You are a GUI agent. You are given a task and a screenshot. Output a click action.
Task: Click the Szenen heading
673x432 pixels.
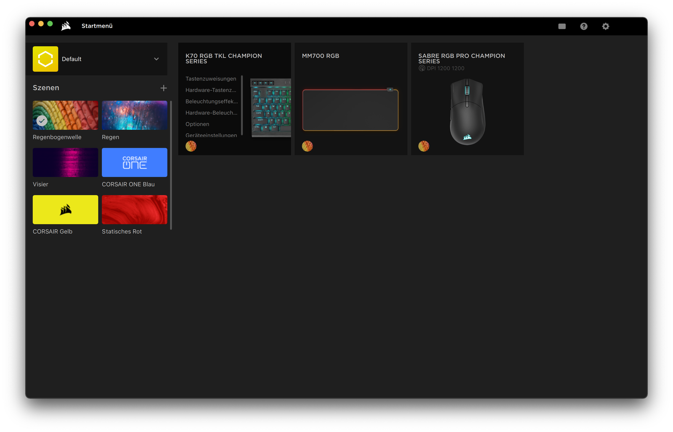pos(46,88)
